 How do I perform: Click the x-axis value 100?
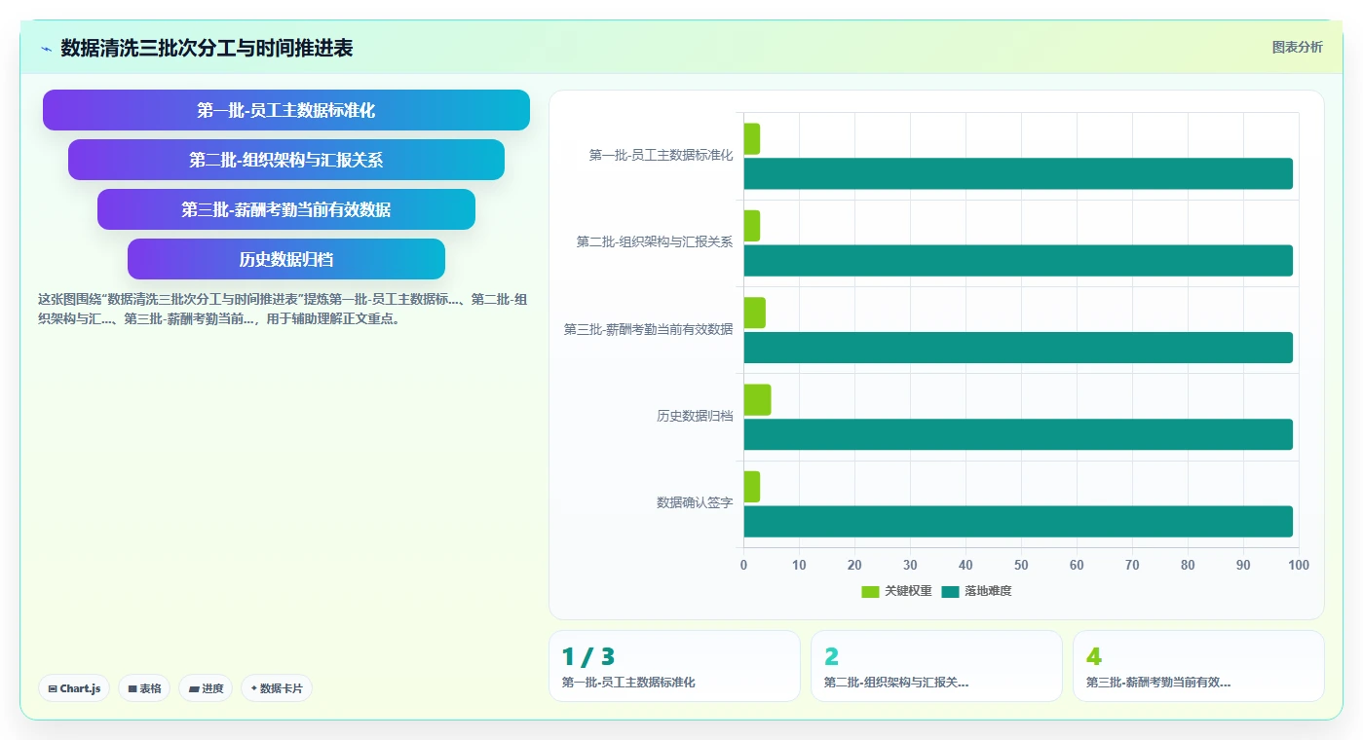(1299, 566)
